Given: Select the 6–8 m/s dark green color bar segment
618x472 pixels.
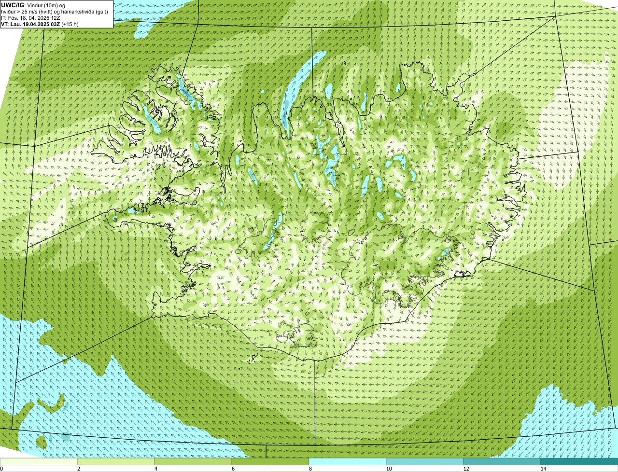Looking at the screenshot, I should (270, 461).
